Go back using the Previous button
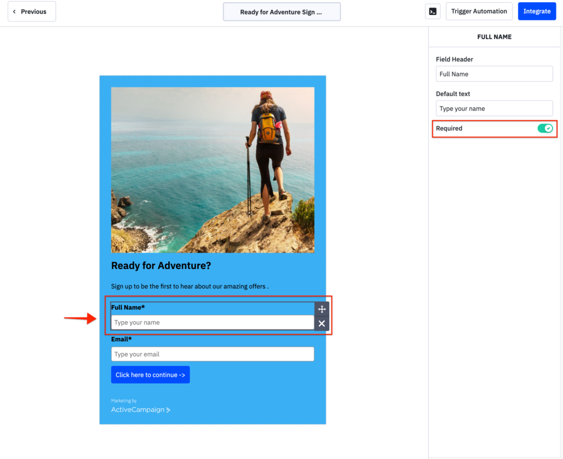The width and height of the screenshot is (563, 459). (31, 11)
